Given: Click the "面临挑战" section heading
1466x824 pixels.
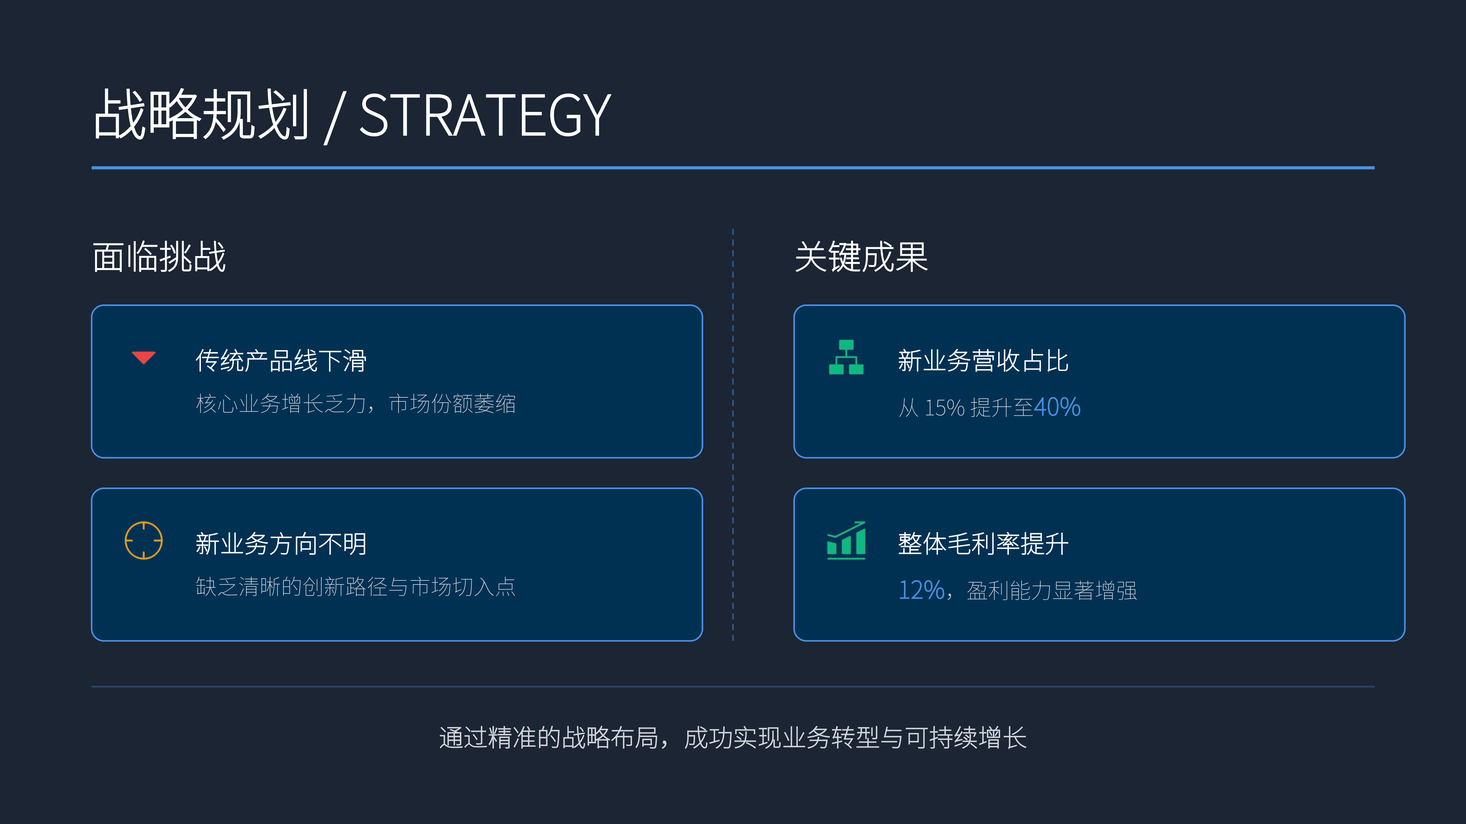Looking at the screenshot, I should tap(159, 257).
